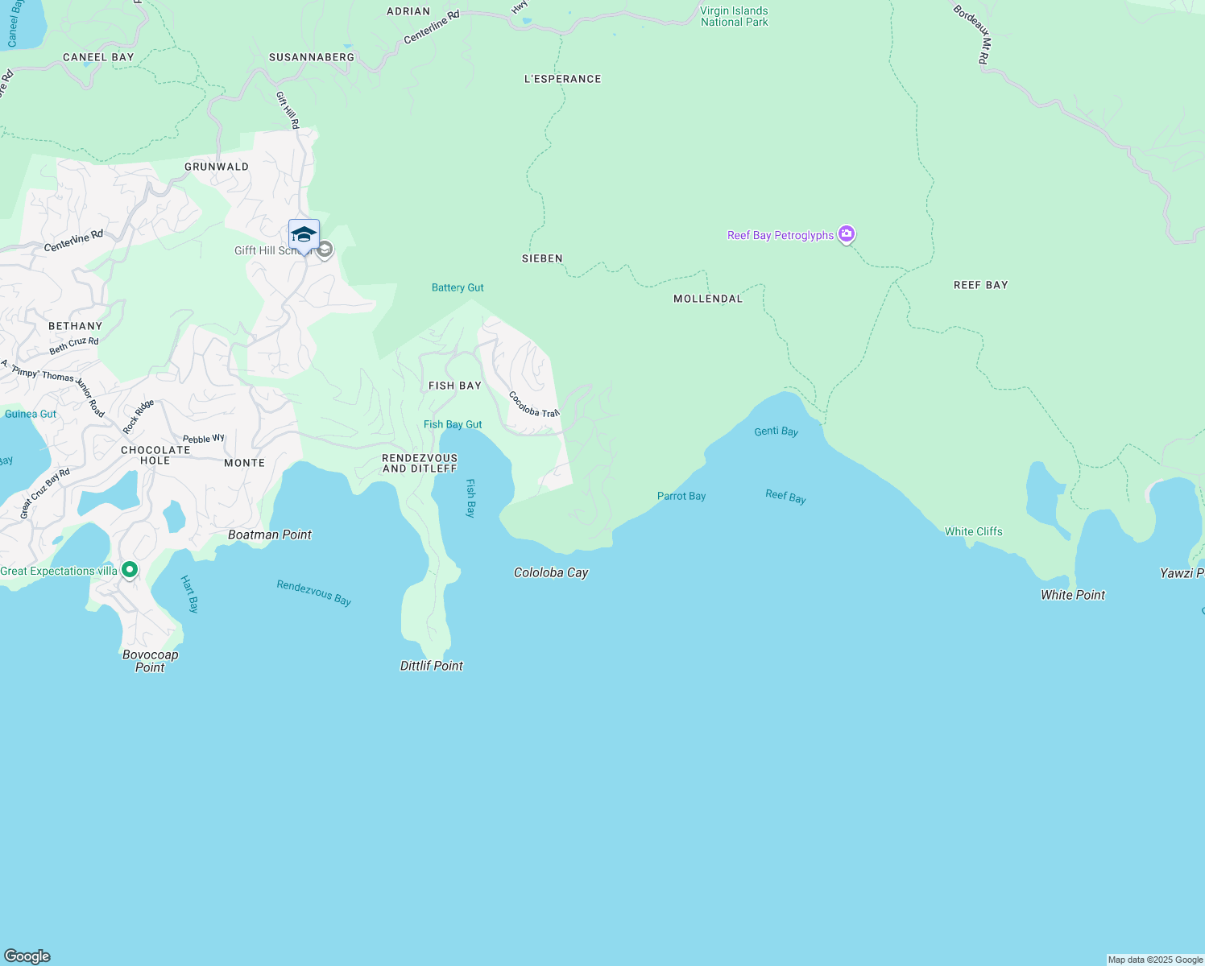Click the SIEBEN label
This screenshot has height=966, width=1205.
(x=542, y=258)
